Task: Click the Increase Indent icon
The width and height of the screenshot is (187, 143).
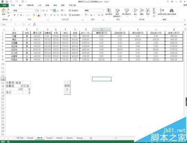Action: pyautogui.click(x=65, y=15)
